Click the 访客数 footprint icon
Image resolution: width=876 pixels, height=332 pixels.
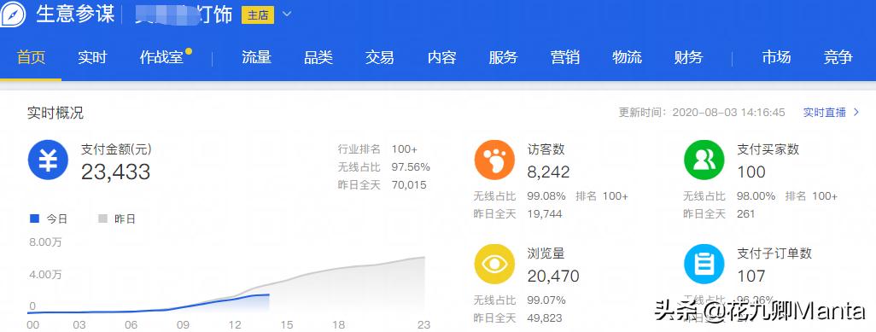pos(494,160)
